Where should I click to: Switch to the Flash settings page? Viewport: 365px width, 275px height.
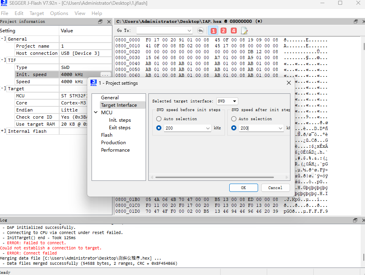coord(106,135)
